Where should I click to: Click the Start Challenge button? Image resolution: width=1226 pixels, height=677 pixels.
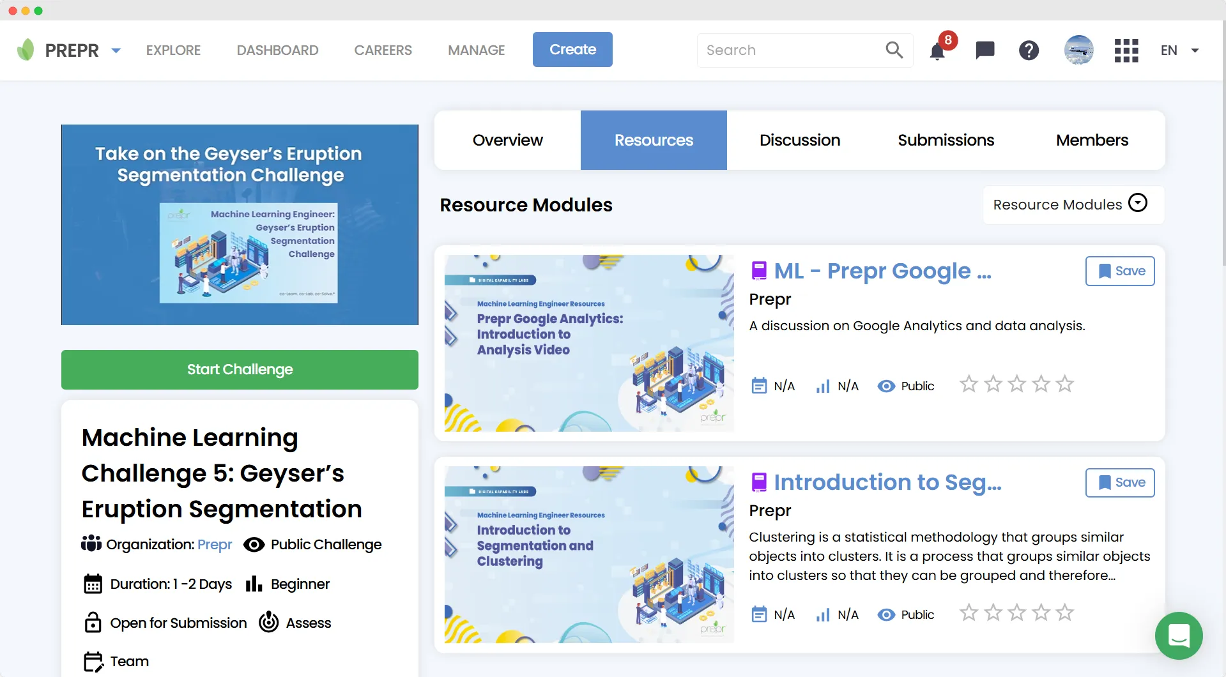(240, 369)
